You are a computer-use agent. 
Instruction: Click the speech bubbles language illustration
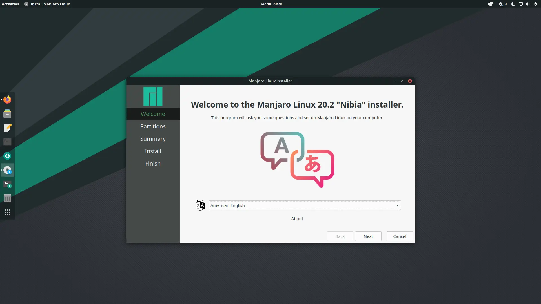coord(297,160)
